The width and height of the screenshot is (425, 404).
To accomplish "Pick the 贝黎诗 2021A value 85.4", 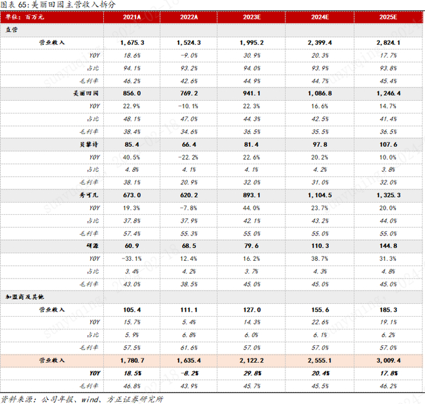I will [132, 144].
